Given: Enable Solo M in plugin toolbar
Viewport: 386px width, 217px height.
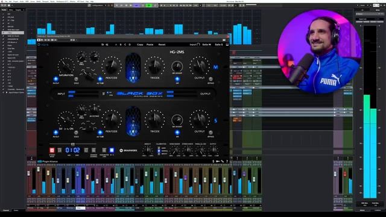Looking at the screenshot, I should [x=206, y=45].
